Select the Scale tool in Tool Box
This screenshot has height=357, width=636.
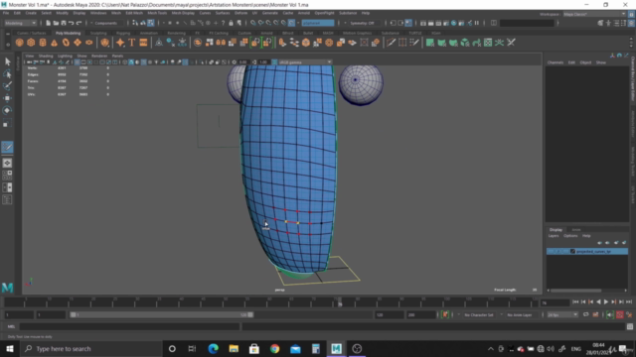point(7,123)
